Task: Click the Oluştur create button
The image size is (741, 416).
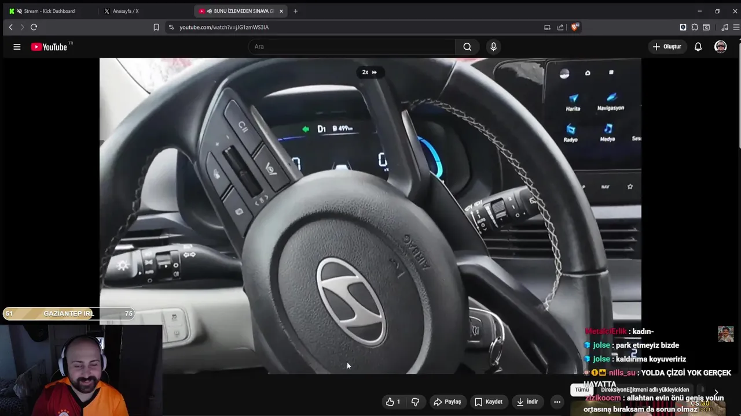Action: click(x=667, y=47)
